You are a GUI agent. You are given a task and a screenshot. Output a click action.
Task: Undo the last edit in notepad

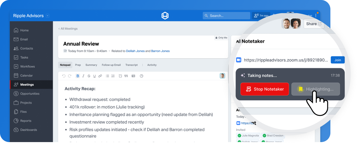64,76
